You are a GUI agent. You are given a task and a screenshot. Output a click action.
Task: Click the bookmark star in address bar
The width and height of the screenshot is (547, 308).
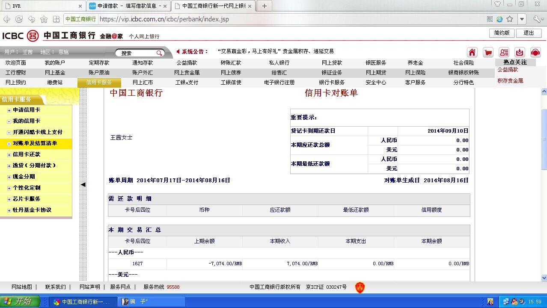coord(509,19)
